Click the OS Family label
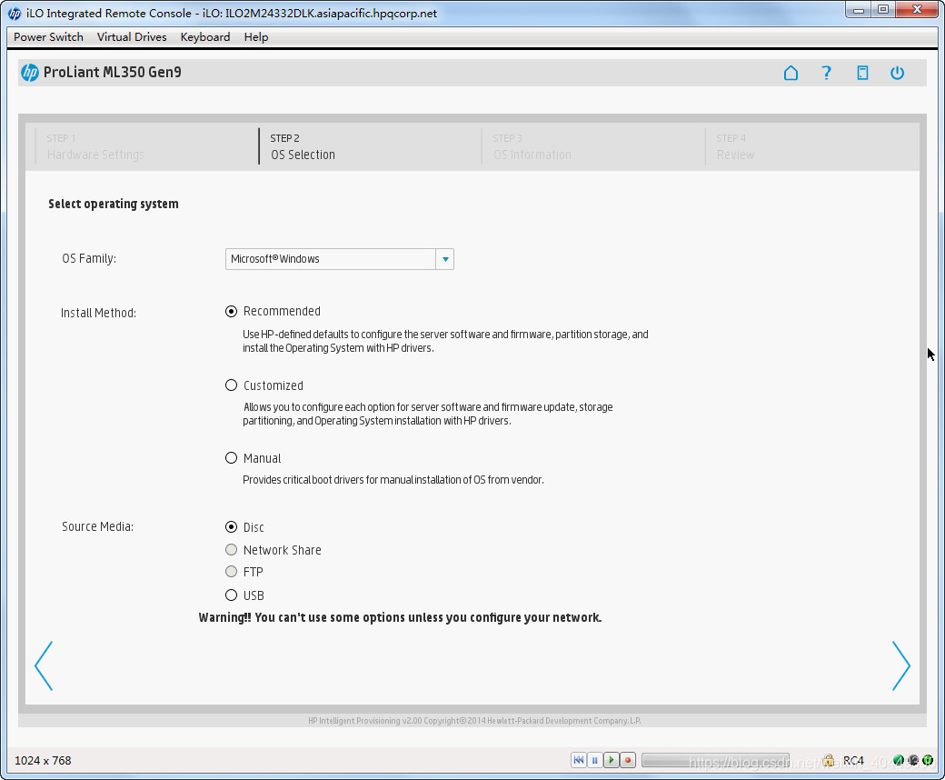Screen dimensions: 945x780 pyautogui.click(x=89, y=258)
